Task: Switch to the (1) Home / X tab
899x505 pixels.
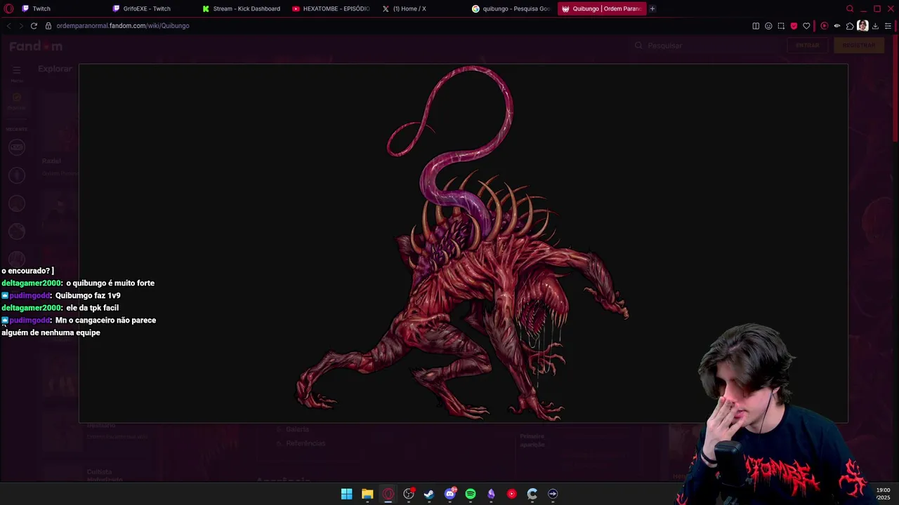Action: pyautogui.click(x=421, y=8)
